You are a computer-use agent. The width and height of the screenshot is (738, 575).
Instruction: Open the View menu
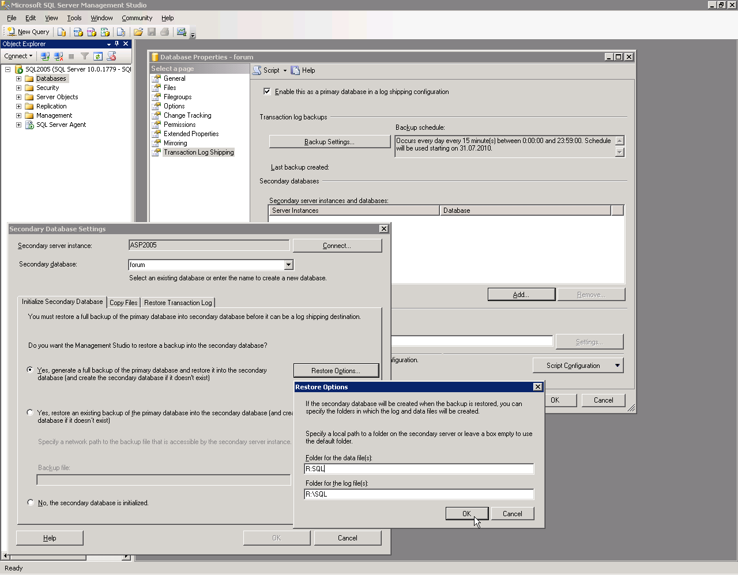click(51, 18)
